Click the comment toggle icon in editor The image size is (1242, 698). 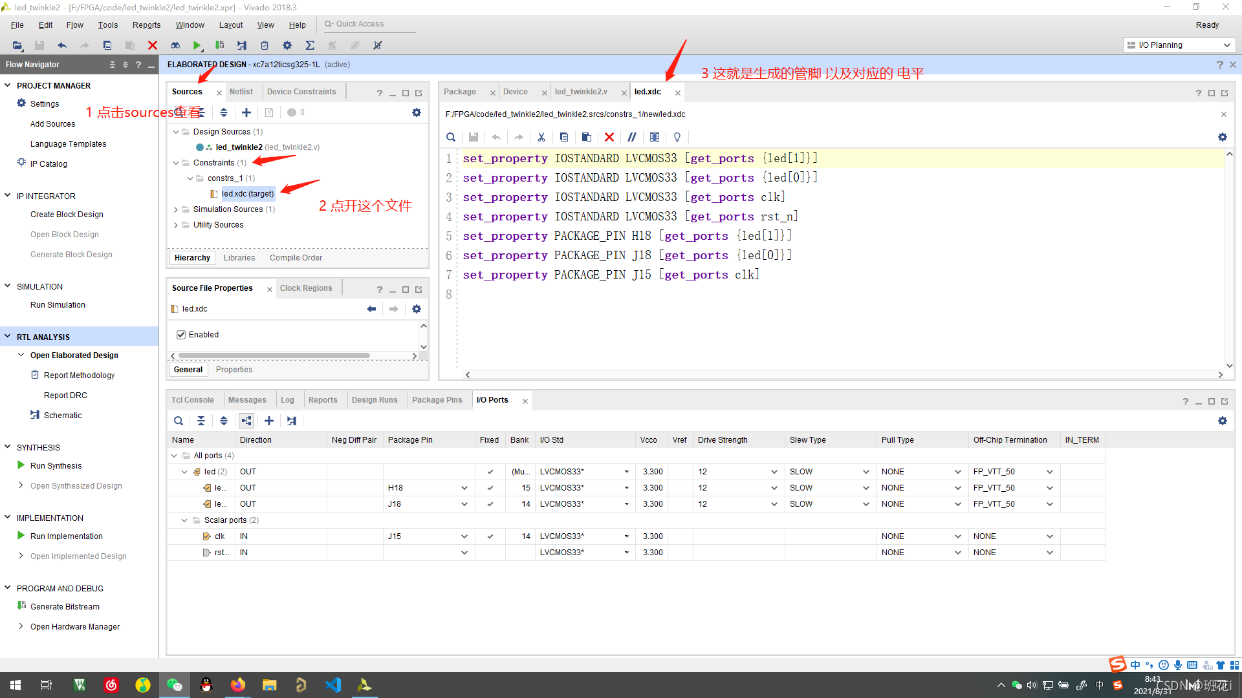[632, 137]
